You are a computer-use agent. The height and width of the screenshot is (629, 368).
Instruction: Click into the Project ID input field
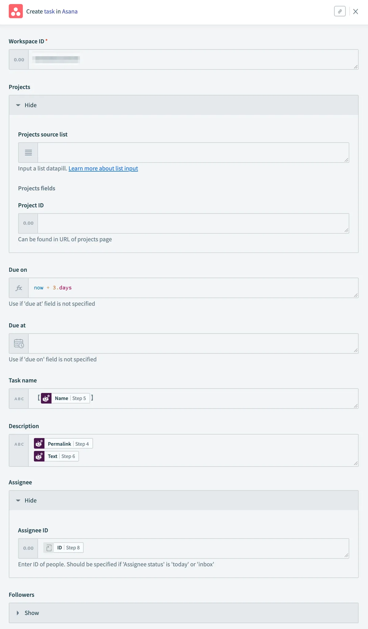point(193,223)
